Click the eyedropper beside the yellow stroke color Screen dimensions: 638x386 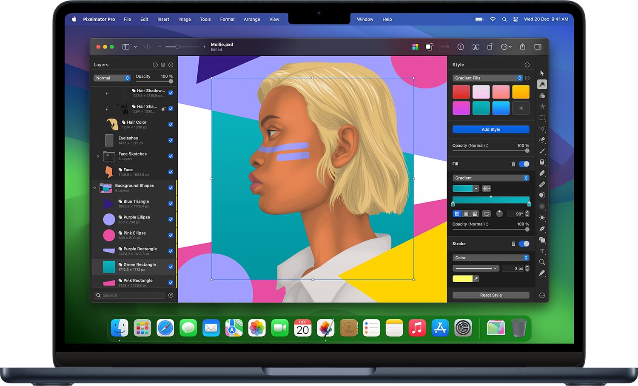pos(476,279)
